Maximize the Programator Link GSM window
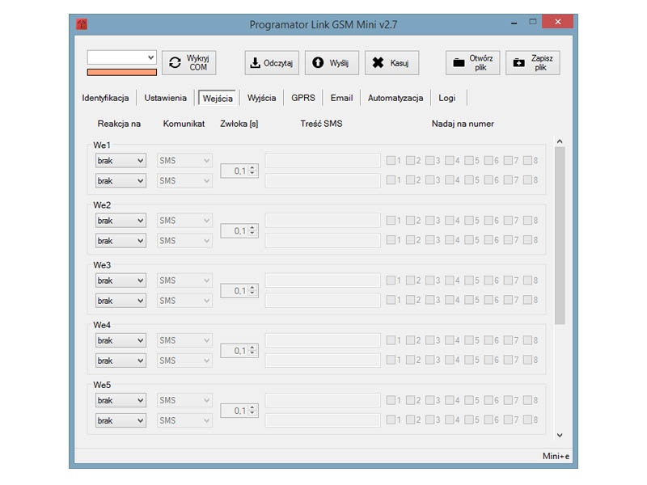Viewport: 647px width, 485px height. [x=533, y=22]
